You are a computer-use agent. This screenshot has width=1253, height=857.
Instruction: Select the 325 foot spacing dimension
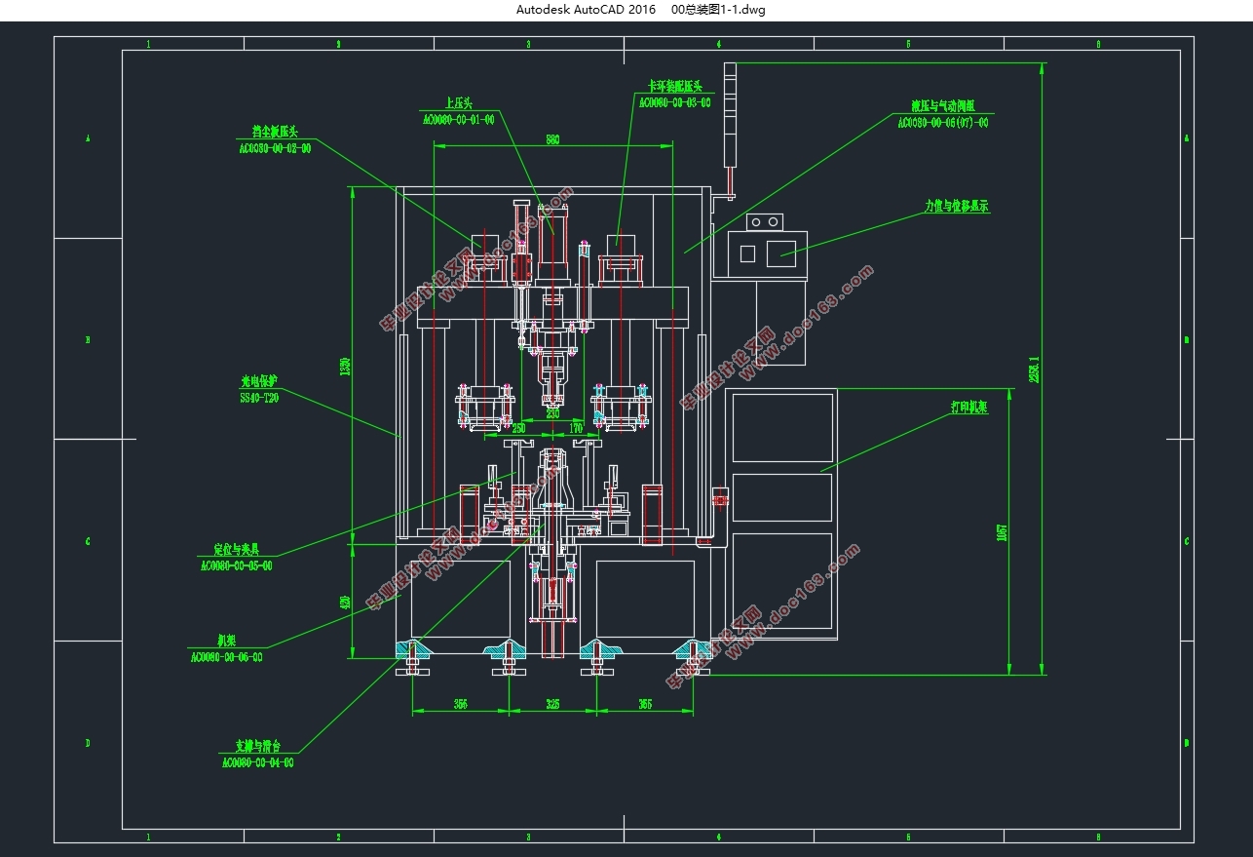click(x=552, y=703)
